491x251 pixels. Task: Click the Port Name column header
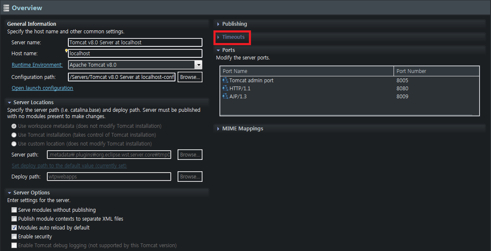307,71
